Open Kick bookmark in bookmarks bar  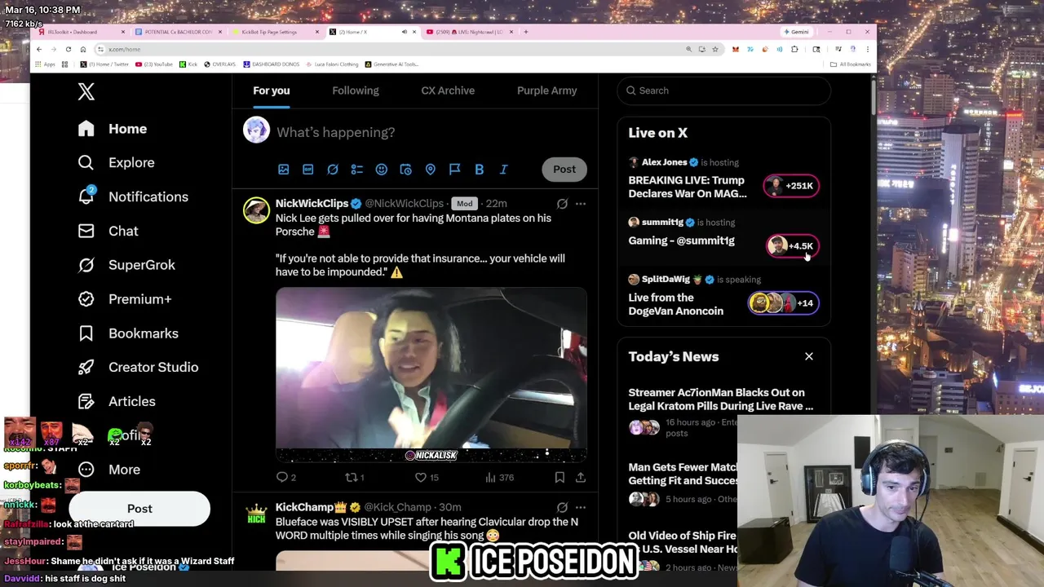tap(188, 64)
